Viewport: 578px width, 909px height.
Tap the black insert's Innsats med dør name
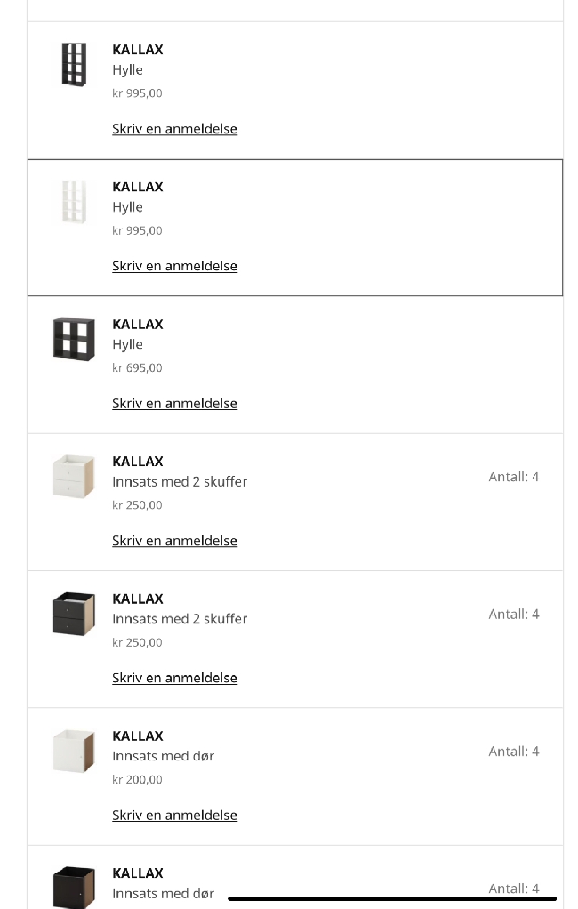(163, 893)
